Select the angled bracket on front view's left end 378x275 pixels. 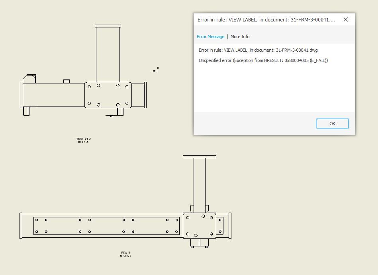click(29, 79)
